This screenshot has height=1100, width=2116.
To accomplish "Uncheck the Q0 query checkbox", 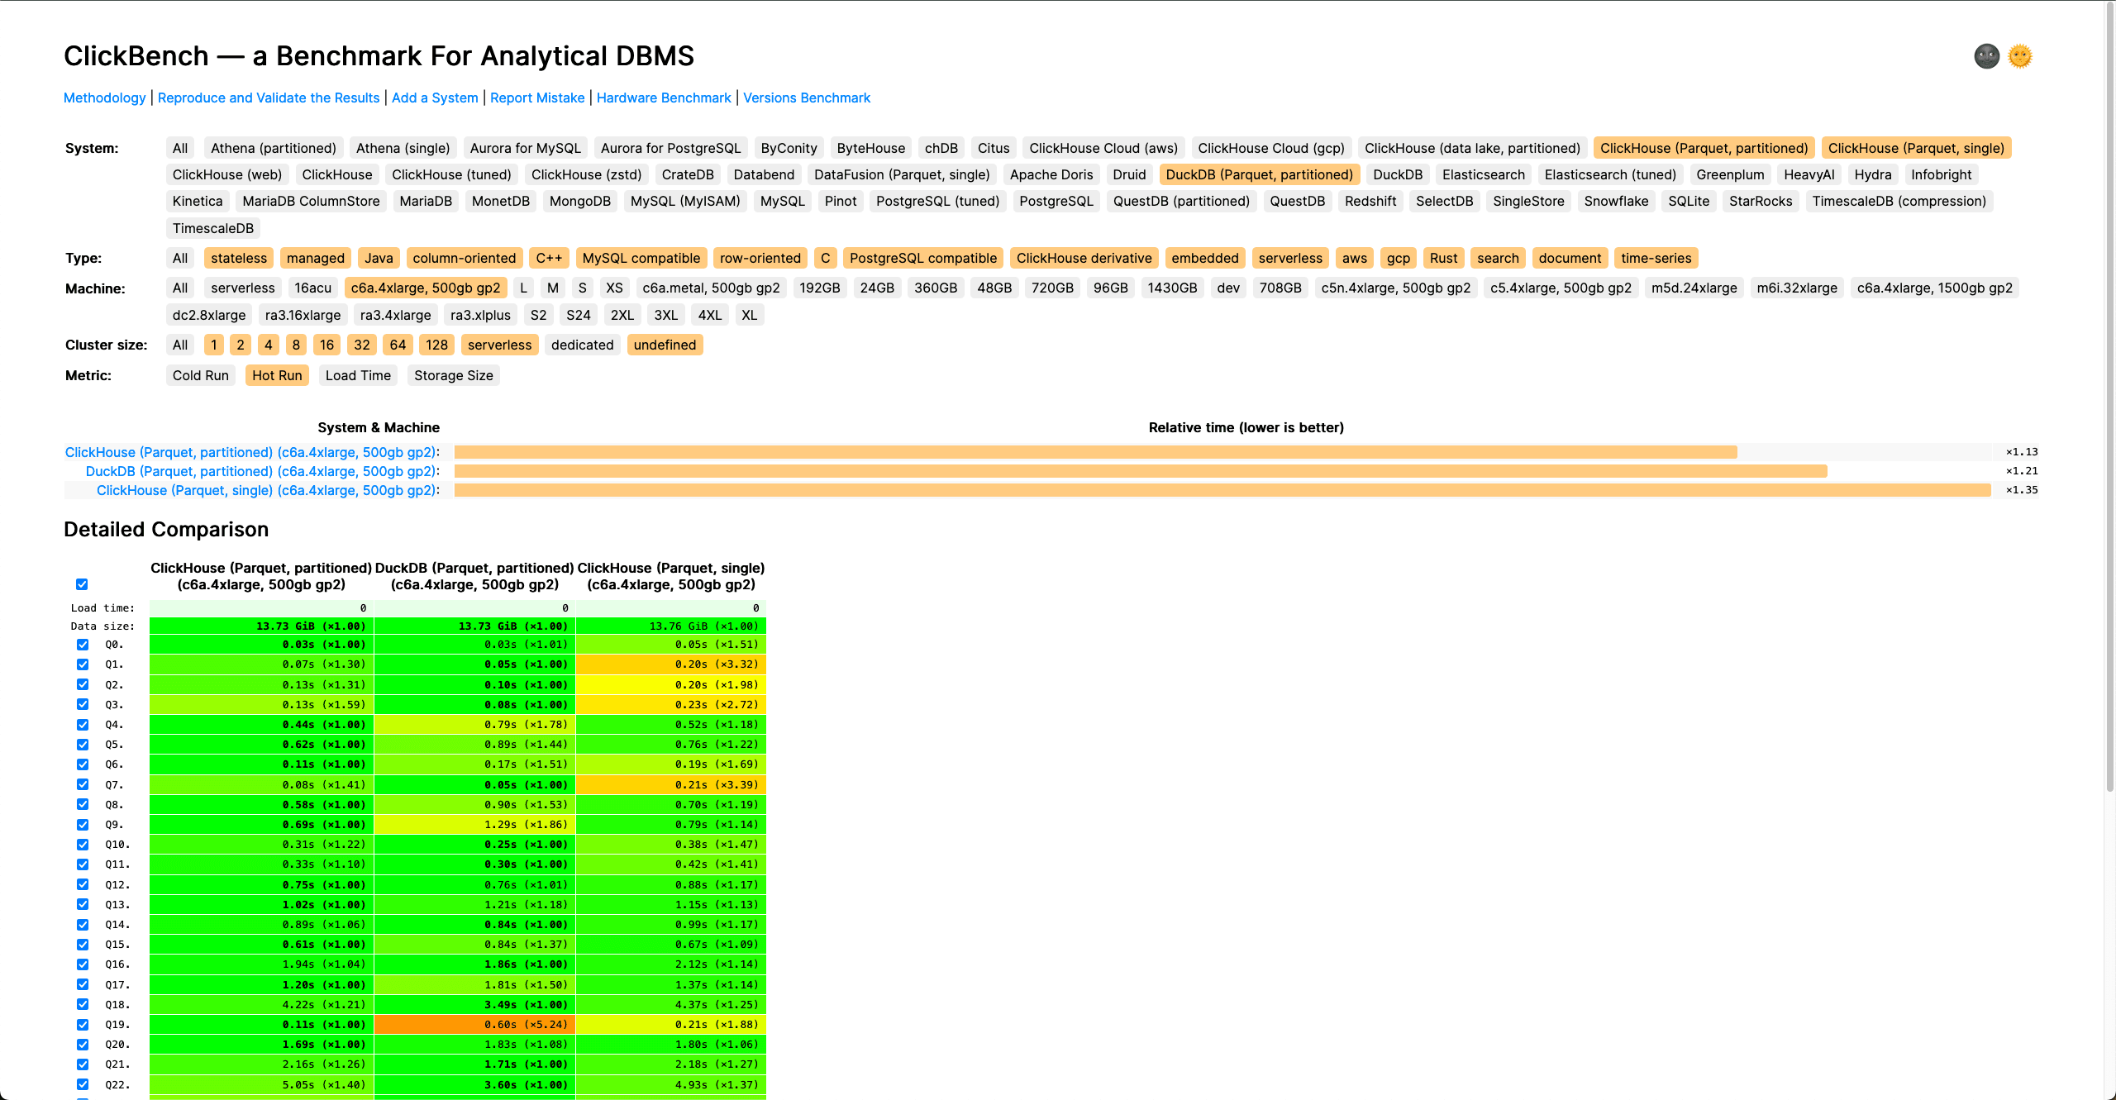I will (83, 645).
